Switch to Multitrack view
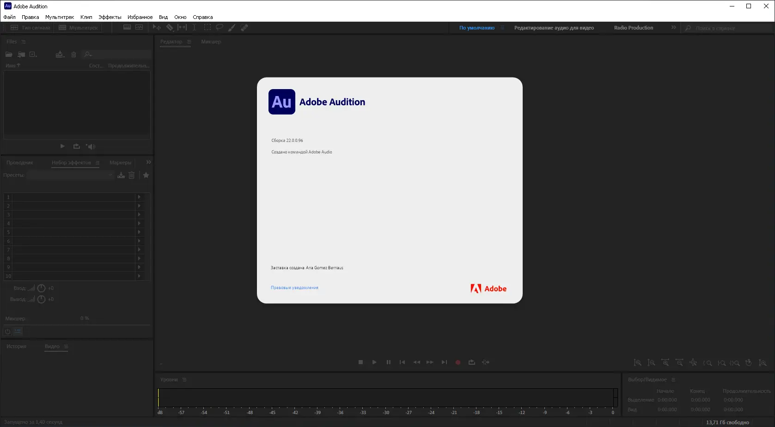 click(79, 27)
